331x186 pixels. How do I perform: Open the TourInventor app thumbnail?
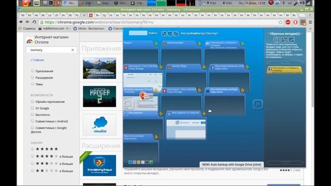99,68
